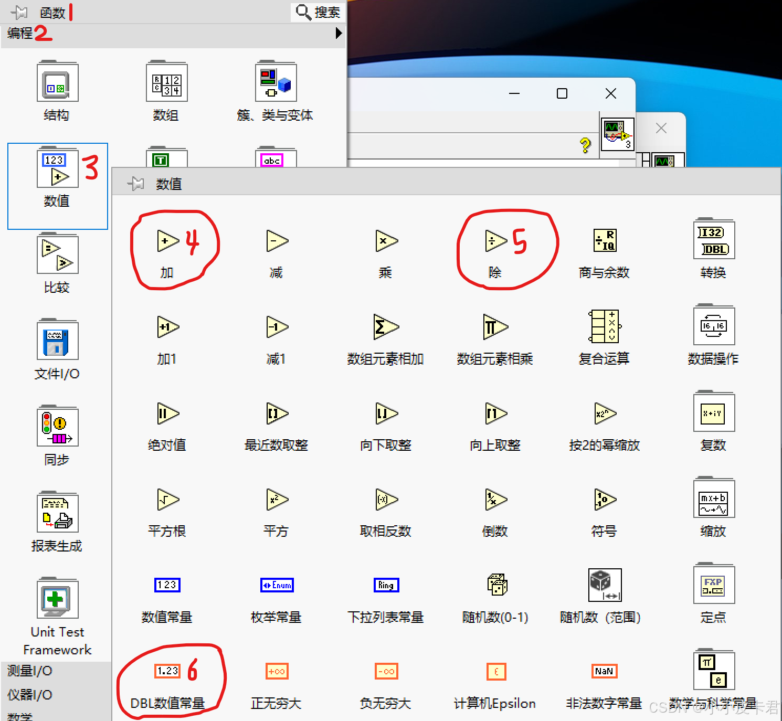This screenshot has height=721, width=782.
Task: Open the 转换 (Conversion) subpalette
Action: 714,240
